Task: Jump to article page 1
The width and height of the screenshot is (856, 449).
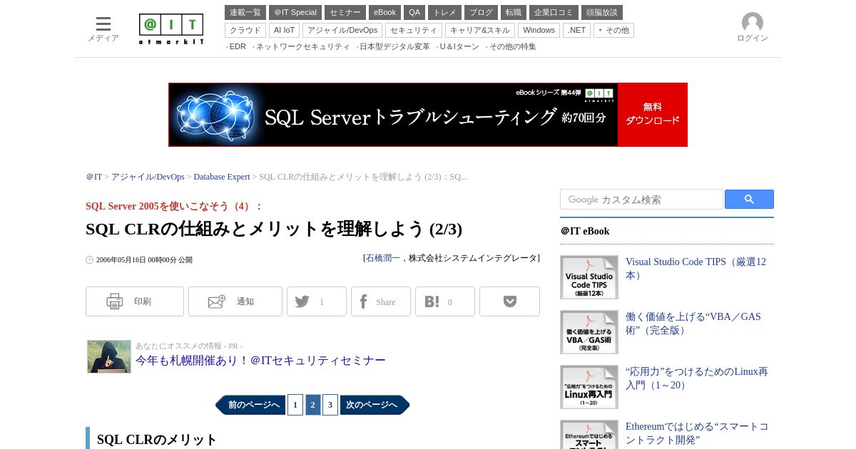Action: coord(295,405)
